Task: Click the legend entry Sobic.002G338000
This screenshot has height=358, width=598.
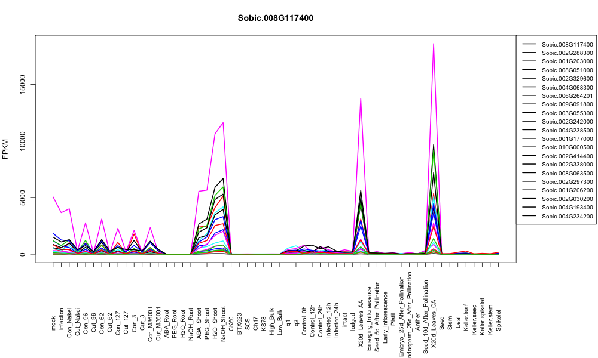Action: [558, 164]
